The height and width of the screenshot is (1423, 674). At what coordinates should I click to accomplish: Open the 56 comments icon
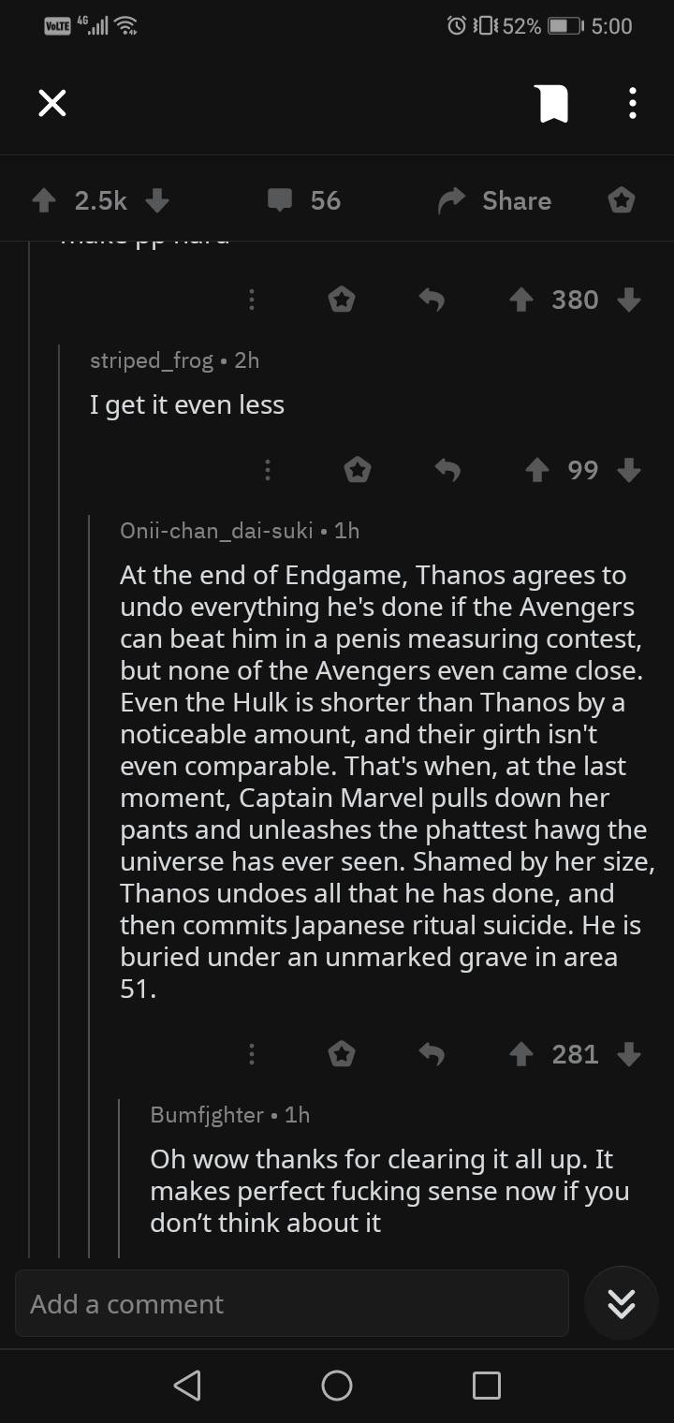(280, 200)
